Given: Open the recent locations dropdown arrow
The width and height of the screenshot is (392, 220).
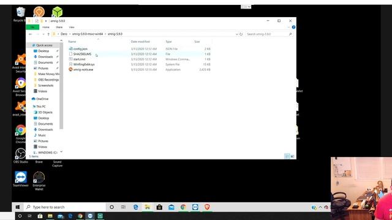Looking at the screenshot, I should point(43,34).
